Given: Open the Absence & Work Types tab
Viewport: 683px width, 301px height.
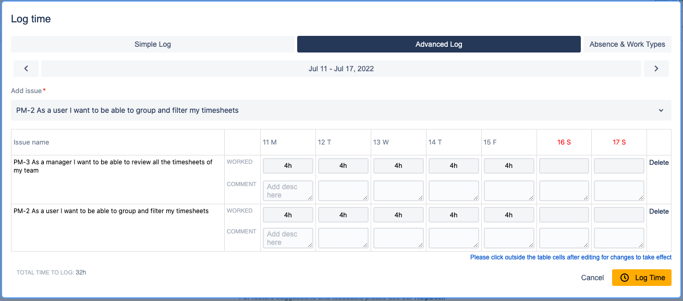Looking at the screenshot, I should [x=627, y=44].
